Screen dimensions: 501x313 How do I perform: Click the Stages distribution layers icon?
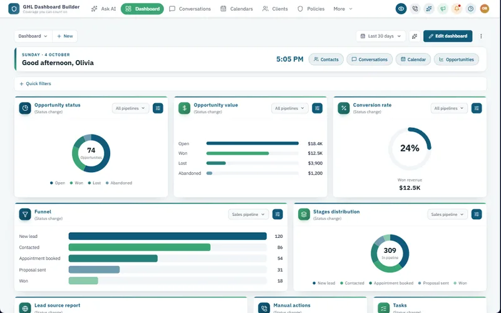304,214
